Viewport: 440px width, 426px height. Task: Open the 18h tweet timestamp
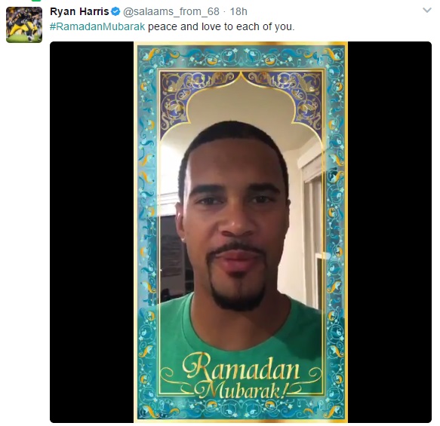[238, 12]
